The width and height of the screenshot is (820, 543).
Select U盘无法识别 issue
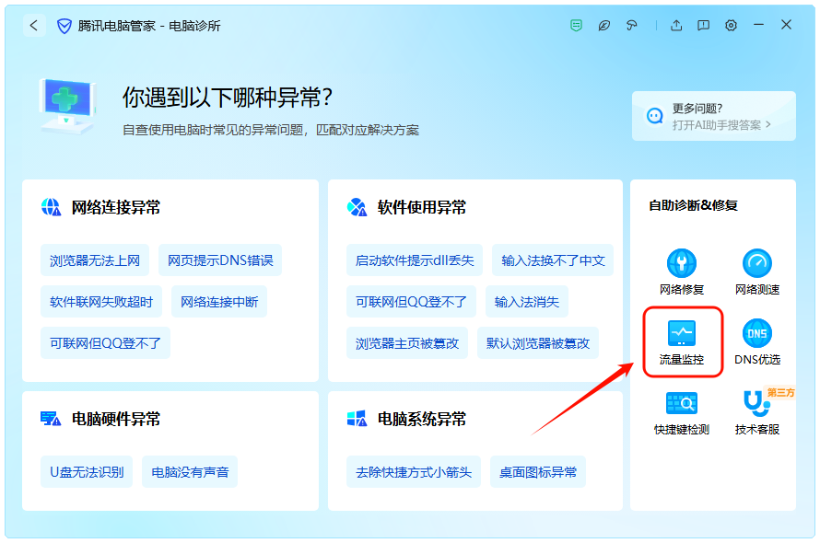(87, 472)
